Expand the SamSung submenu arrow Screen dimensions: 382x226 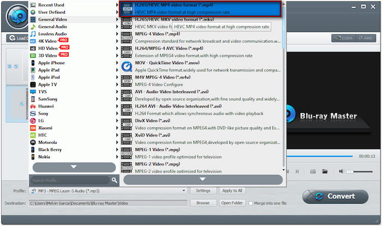(x=117, y=99)
